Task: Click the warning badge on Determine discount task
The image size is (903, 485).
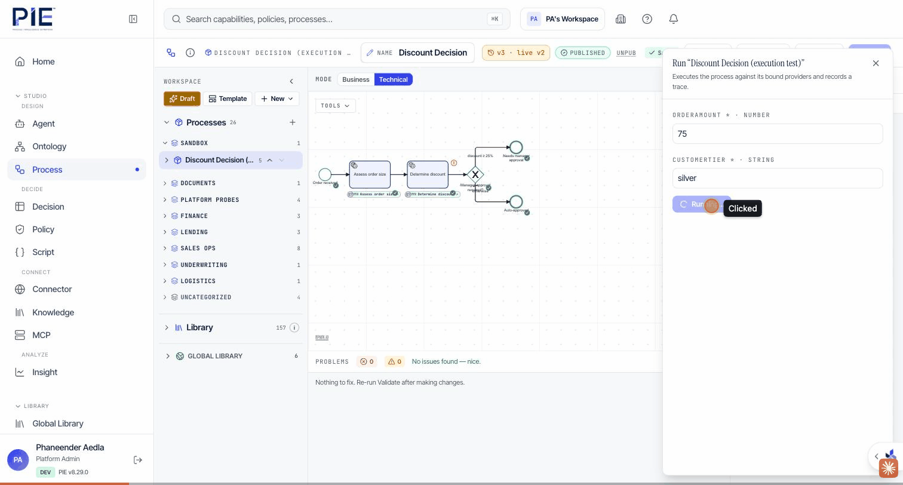Action: point(454,163)
